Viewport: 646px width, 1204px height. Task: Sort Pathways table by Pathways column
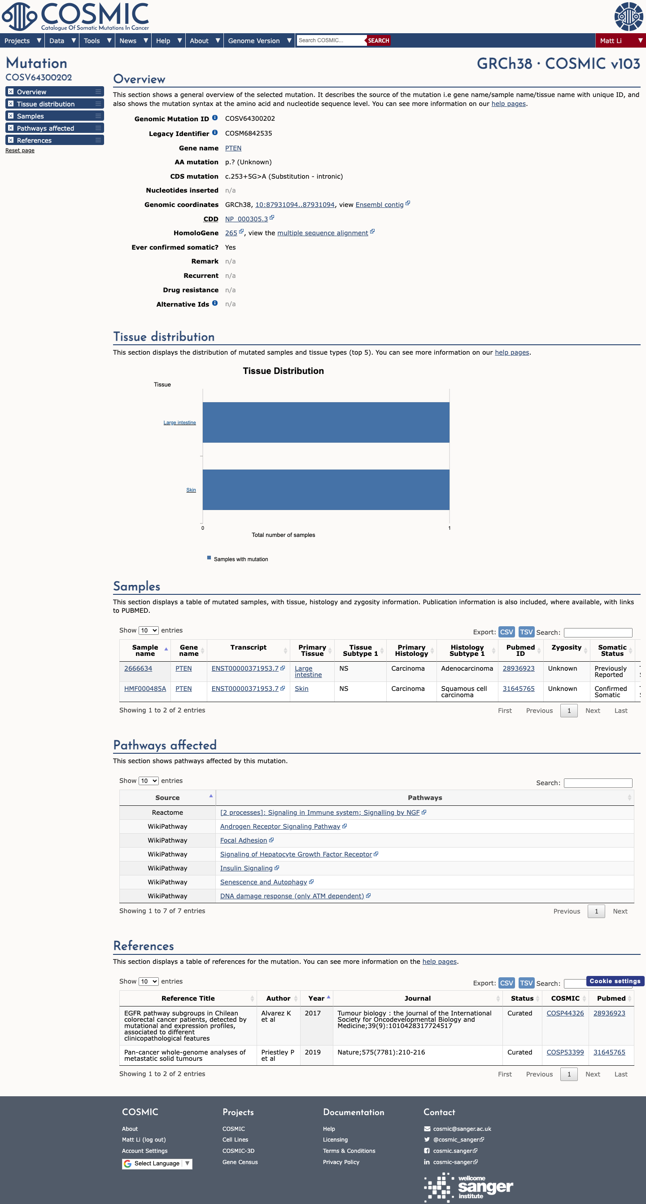point(424,798)
